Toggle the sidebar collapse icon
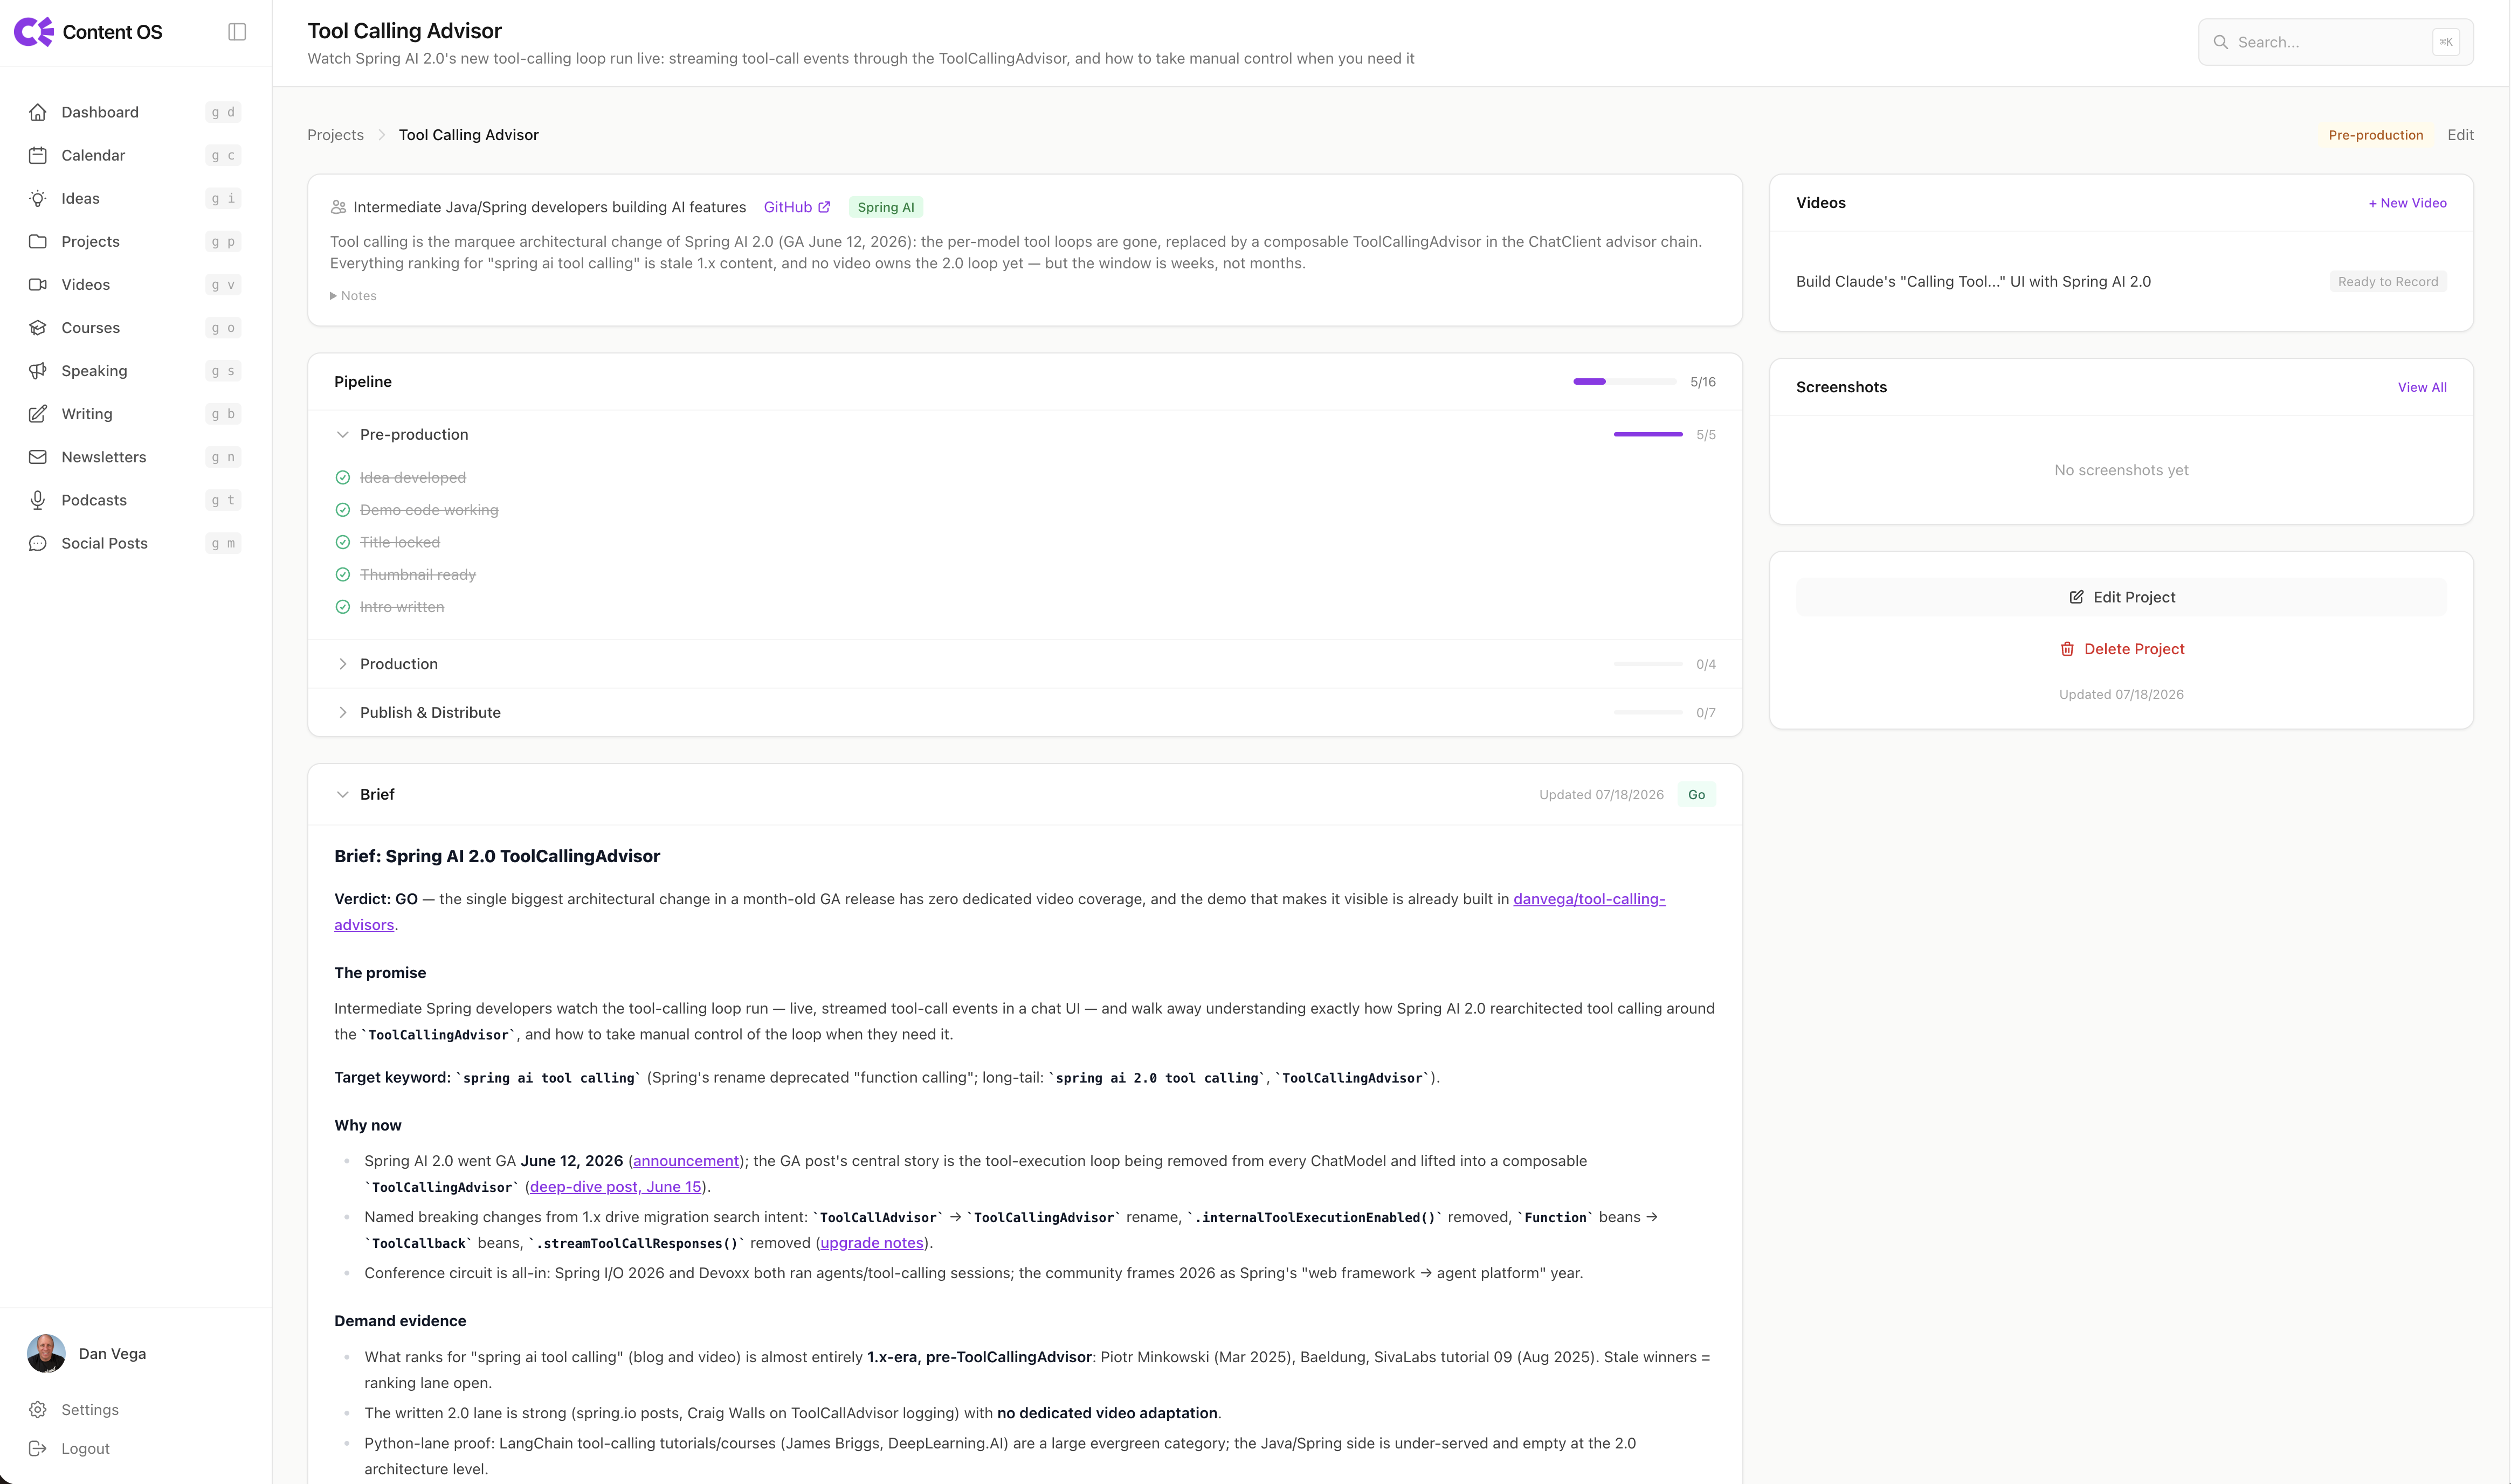 click(237, 32)
